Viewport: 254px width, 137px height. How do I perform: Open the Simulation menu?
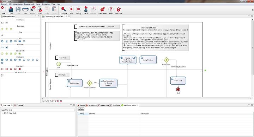[46, 4]
